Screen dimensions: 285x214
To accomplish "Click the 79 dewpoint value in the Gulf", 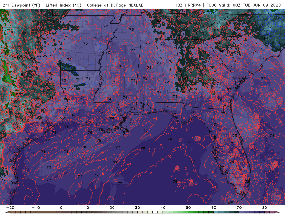I will (x=175, y=182).
